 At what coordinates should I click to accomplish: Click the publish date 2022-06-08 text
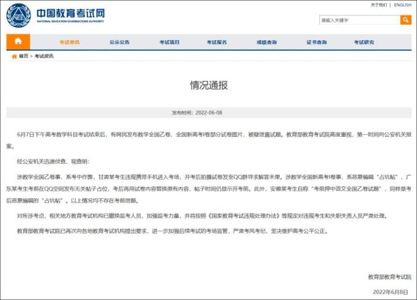click(x=209, y=113)
